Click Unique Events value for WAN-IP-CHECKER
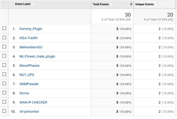 click(159, 102)
